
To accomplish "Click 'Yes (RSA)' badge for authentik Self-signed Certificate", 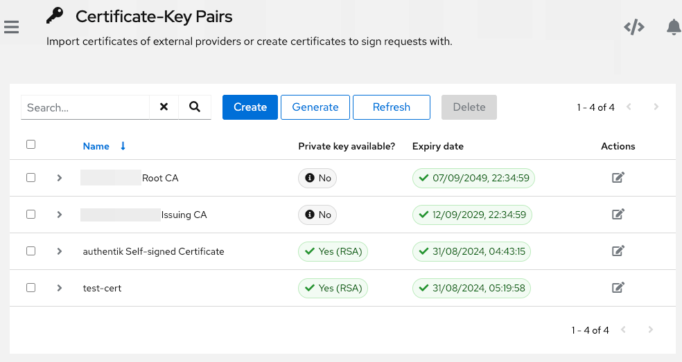I will 333,252.
